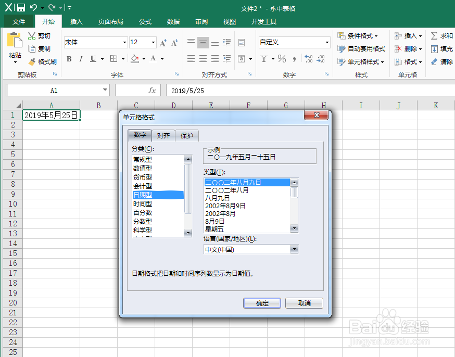Toggle align text right
Image resolution: width=455 pixels, height=357 pixels.
(x=215, y=59)
